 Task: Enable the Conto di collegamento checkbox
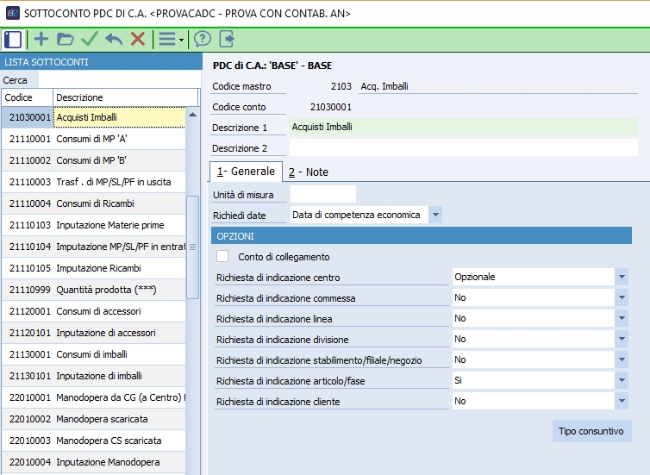pos(223,256)
